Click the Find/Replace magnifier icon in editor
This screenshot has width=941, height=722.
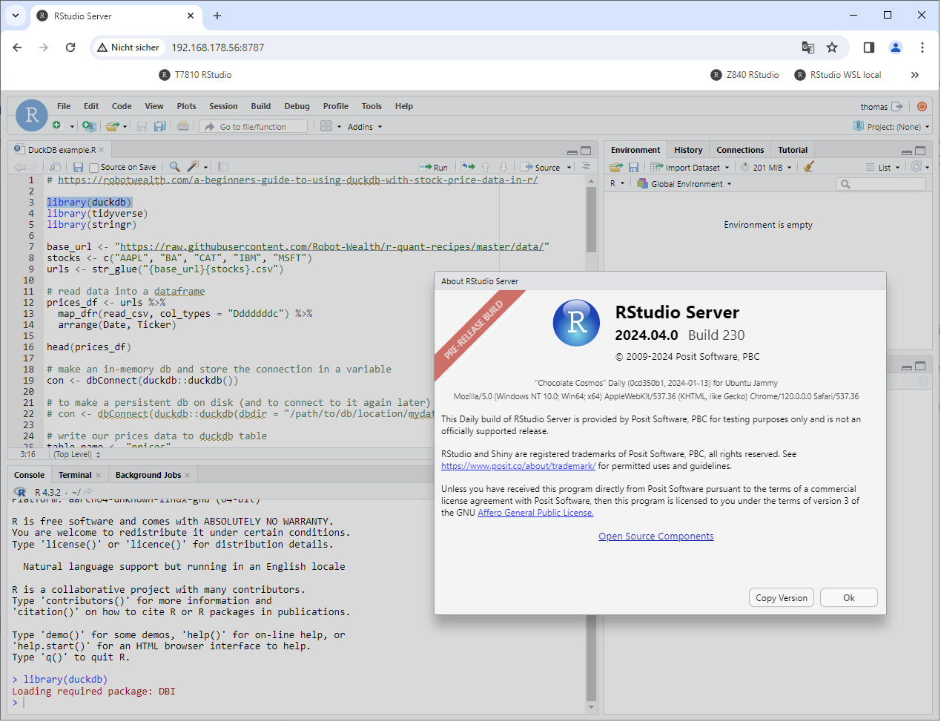174,167
